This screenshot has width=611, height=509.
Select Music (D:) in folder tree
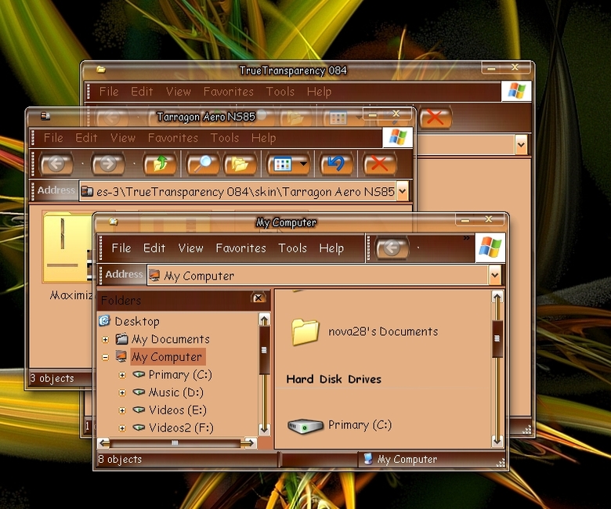point(175,392)
